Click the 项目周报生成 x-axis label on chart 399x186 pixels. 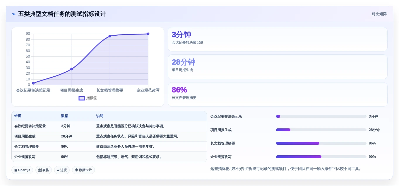tap(71, 90)
